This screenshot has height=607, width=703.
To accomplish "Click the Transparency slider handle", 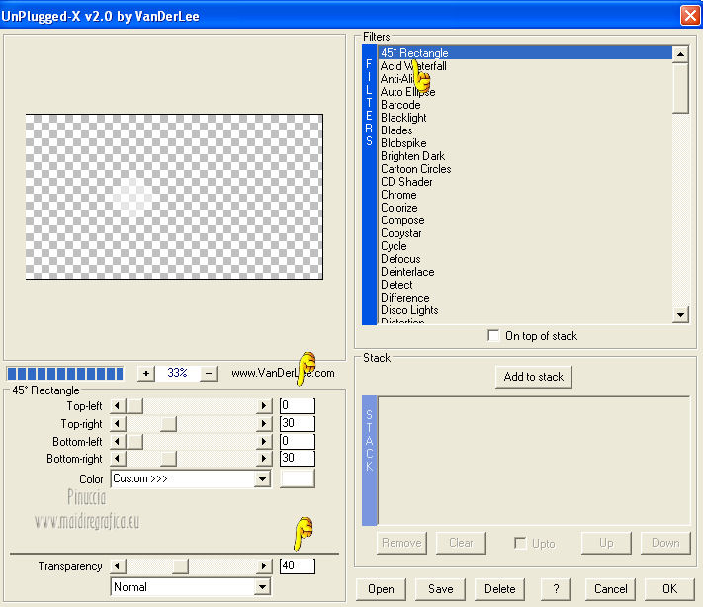I will coord(180,566).
